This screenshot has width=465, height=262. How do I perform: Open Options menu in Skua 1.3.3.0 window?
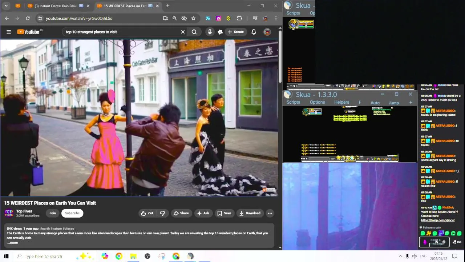pyautogui.click(x=317, y=103)
